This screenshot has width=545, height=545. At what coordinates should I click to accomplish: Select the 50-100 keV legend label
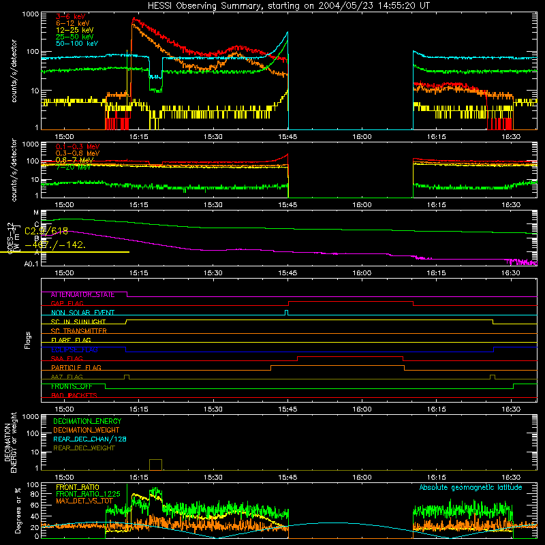pyautogui.click(x=77, y=44)
